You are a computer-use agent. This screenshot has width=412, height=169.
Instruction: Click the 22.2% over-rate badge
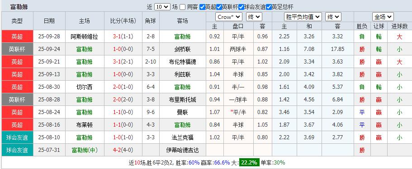pos(249,162)
